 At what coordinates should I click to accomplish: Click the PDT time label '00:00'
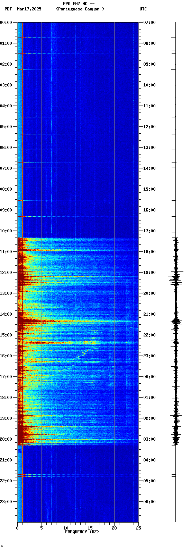tap(6, 23)
